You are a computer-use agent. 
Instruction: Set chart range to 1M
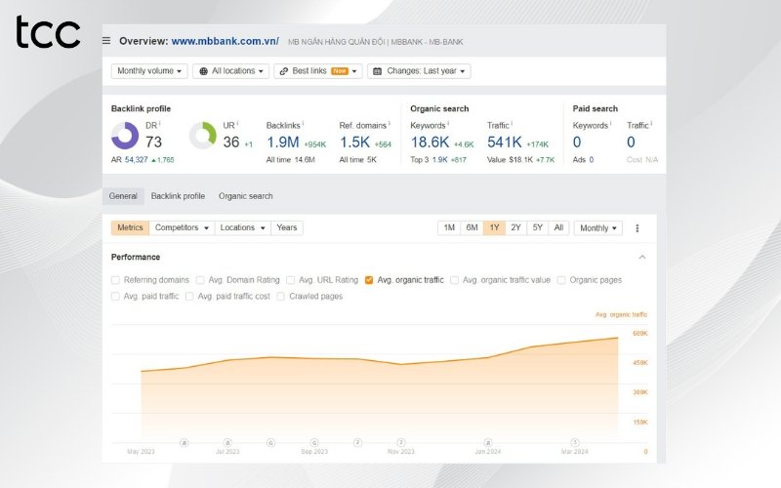coord(449,227)
